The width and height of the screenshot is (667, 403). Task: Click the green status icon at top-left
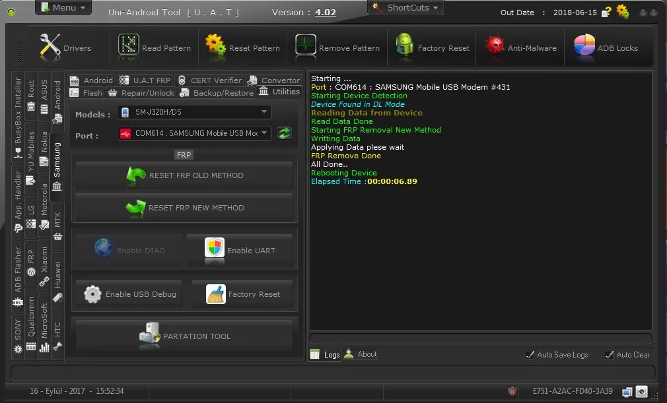click(x=11, y=12)
